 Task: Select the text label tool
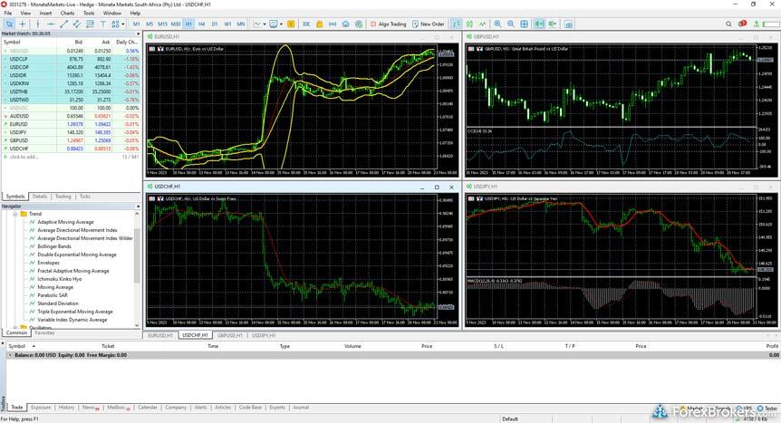click(102, 24)
